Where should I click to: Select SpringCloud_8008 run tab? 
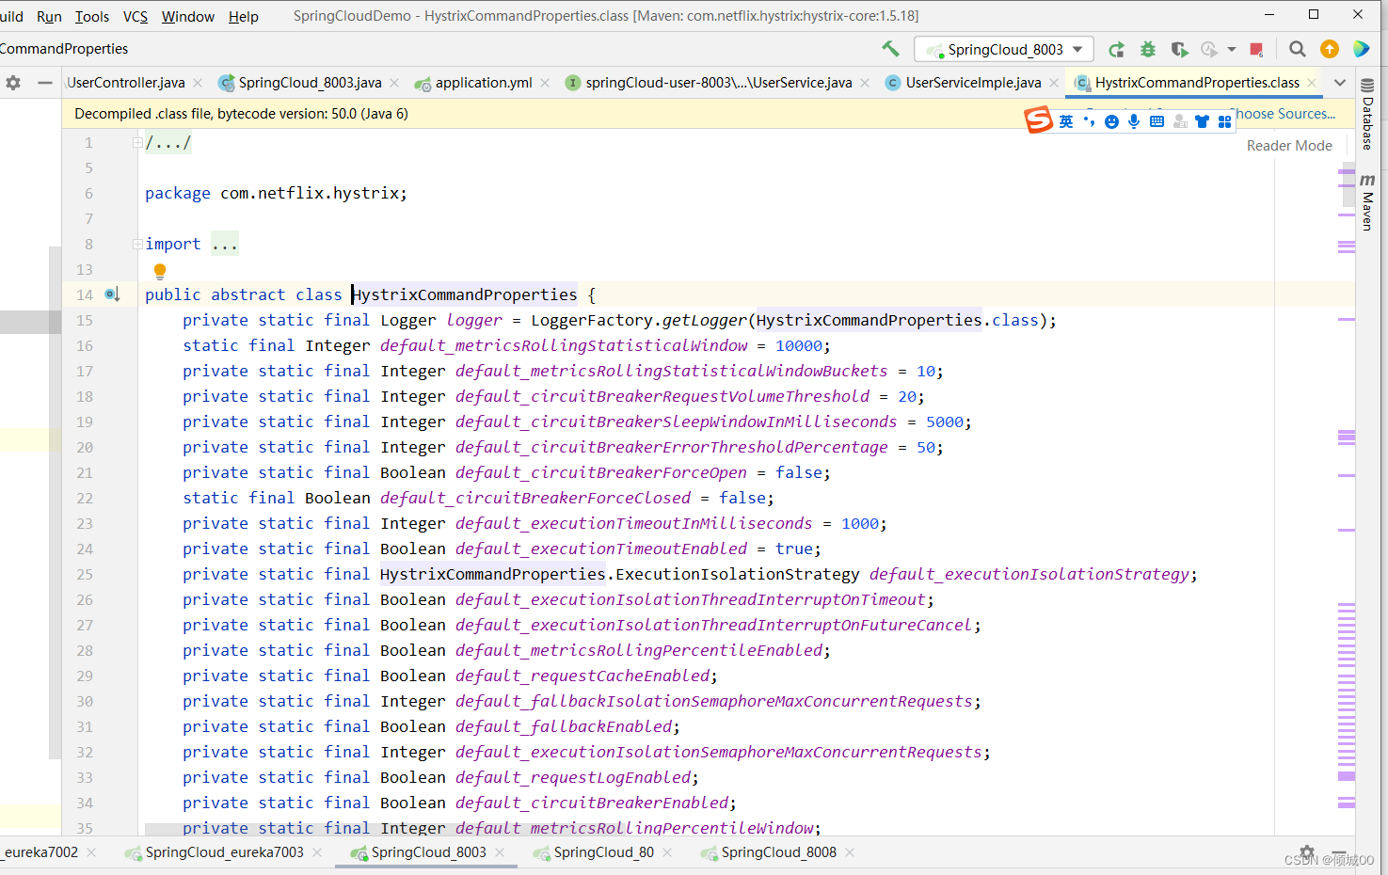778,852
